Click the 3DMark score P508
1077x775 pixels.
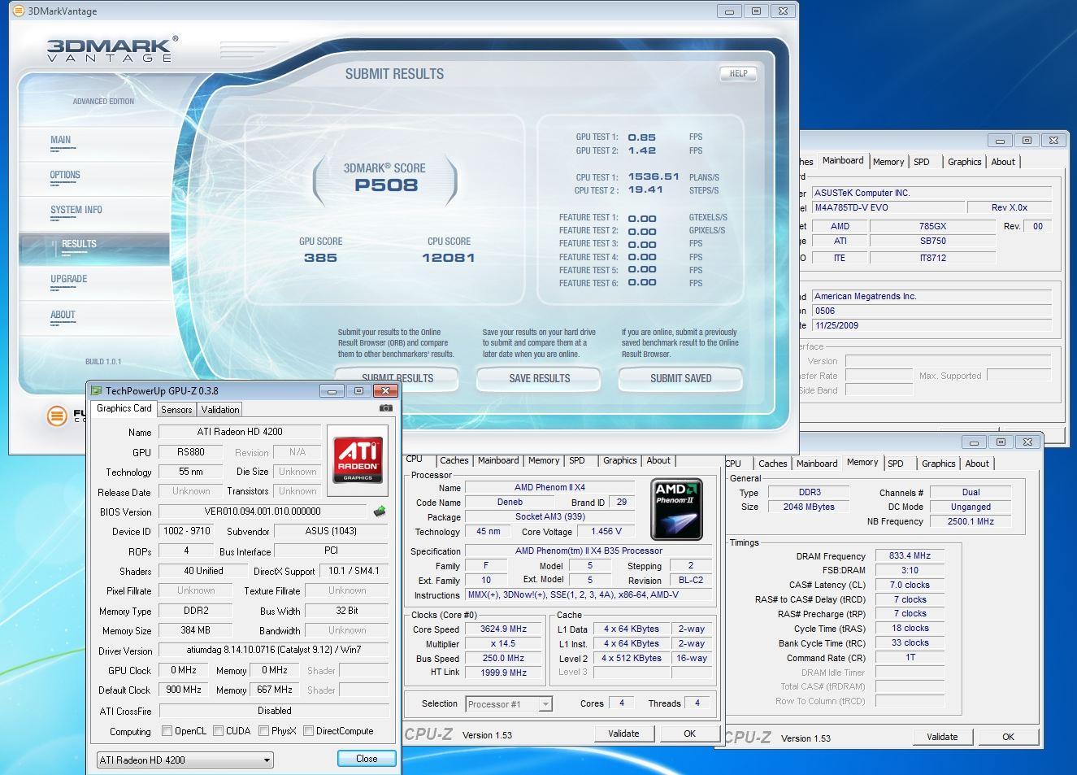tap(386, 185)
